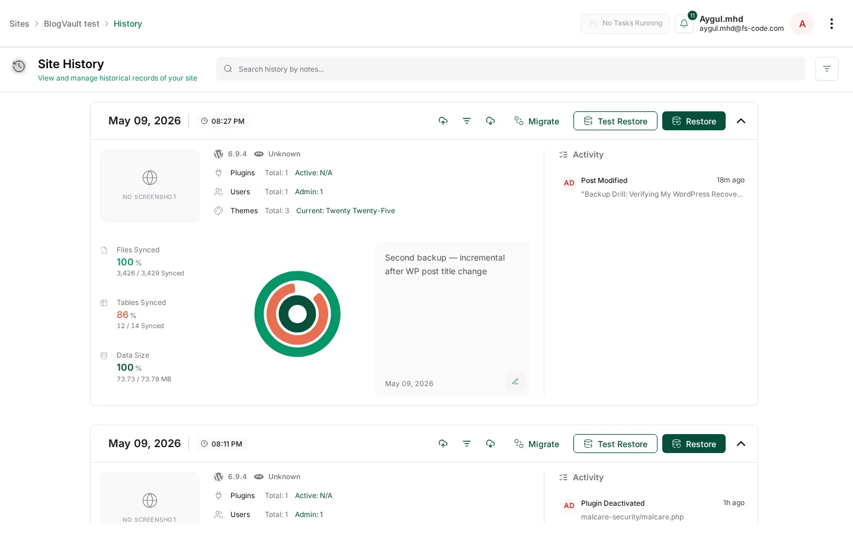The image size is (853, 533).
Task: Click the 08:27 PM time badge
Action: tap(223, 121)
